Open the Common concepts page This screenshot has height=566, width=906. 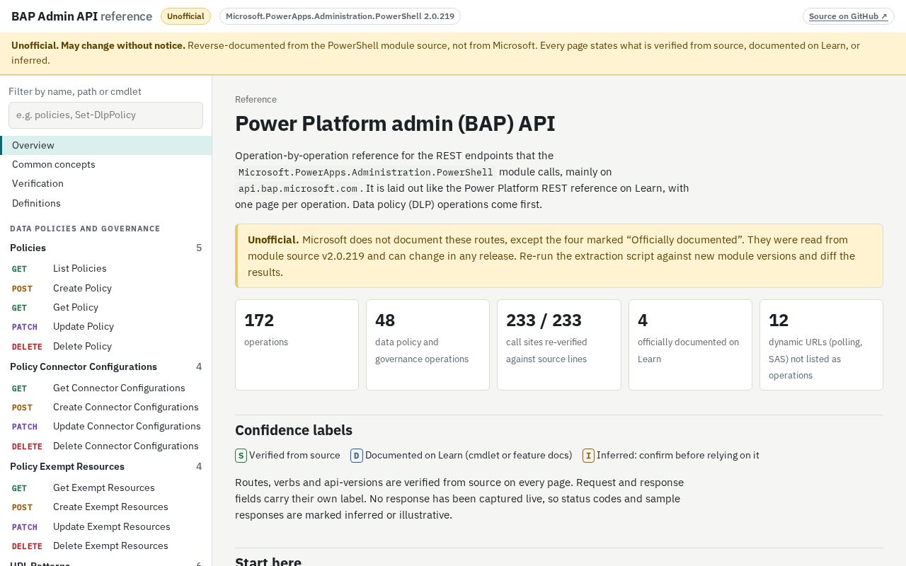point(106,164)
